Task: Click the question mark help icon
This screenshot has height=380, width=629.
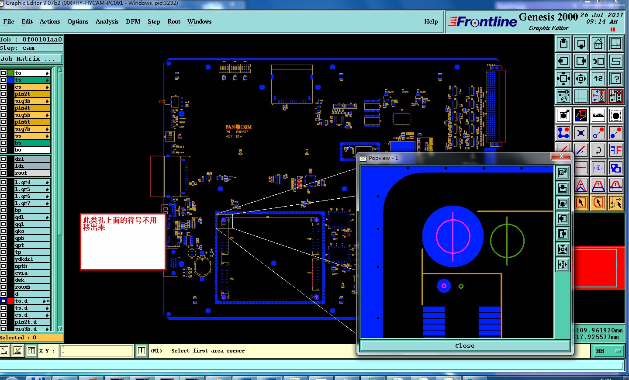Action: pos(616,79)
